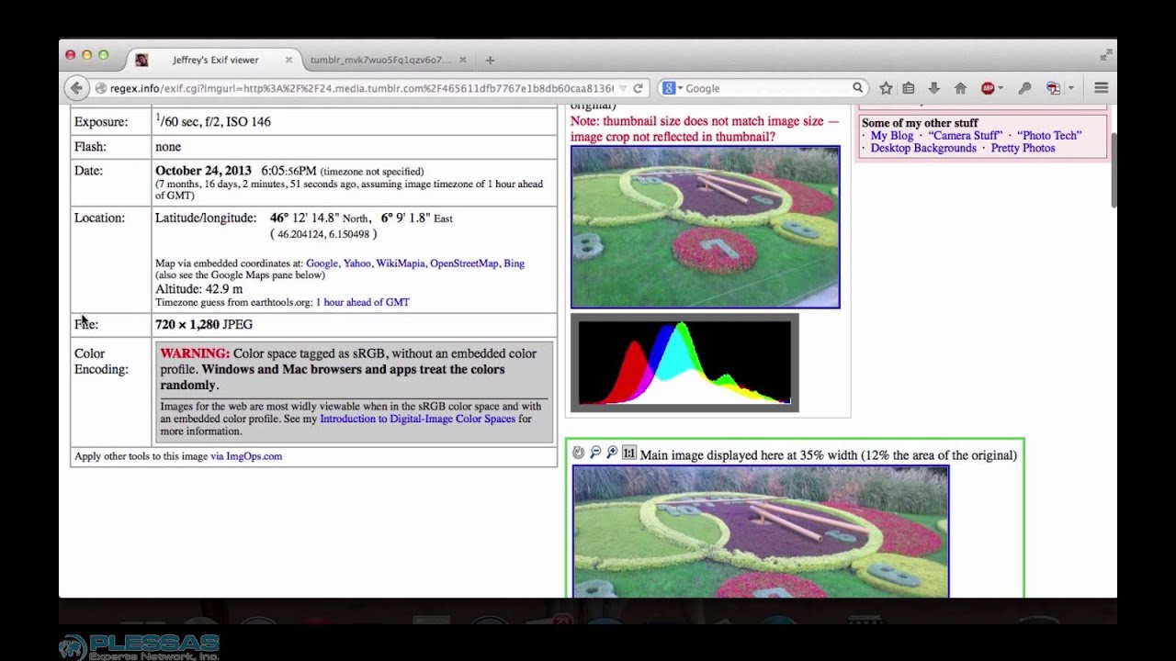Bookmark this page with the star icon
The image size is (1176, 661).
pyautogui.click(x=886, y=88)
